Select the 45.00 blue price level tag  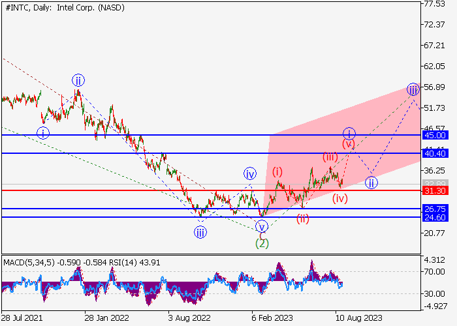pos(435,136)
